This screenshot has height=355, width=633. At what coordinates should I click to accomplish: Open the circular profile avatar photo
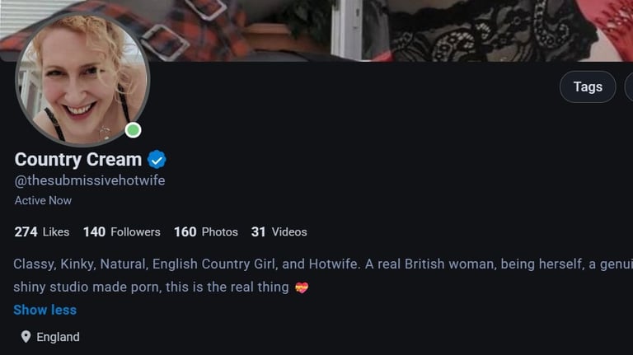(82, 80)
